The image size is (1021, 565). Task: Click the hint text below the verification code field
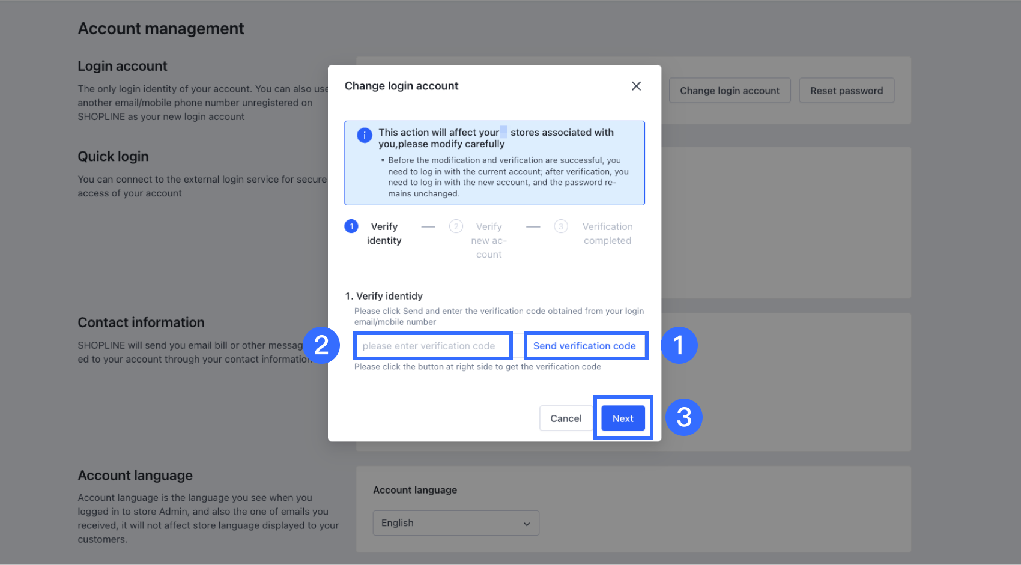[x=477, y=367]
